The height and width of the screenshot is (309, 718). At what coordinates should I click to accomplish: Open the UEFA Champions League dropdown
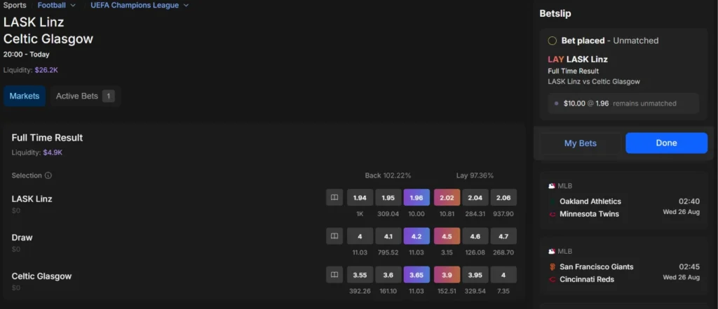pos(140,5)
